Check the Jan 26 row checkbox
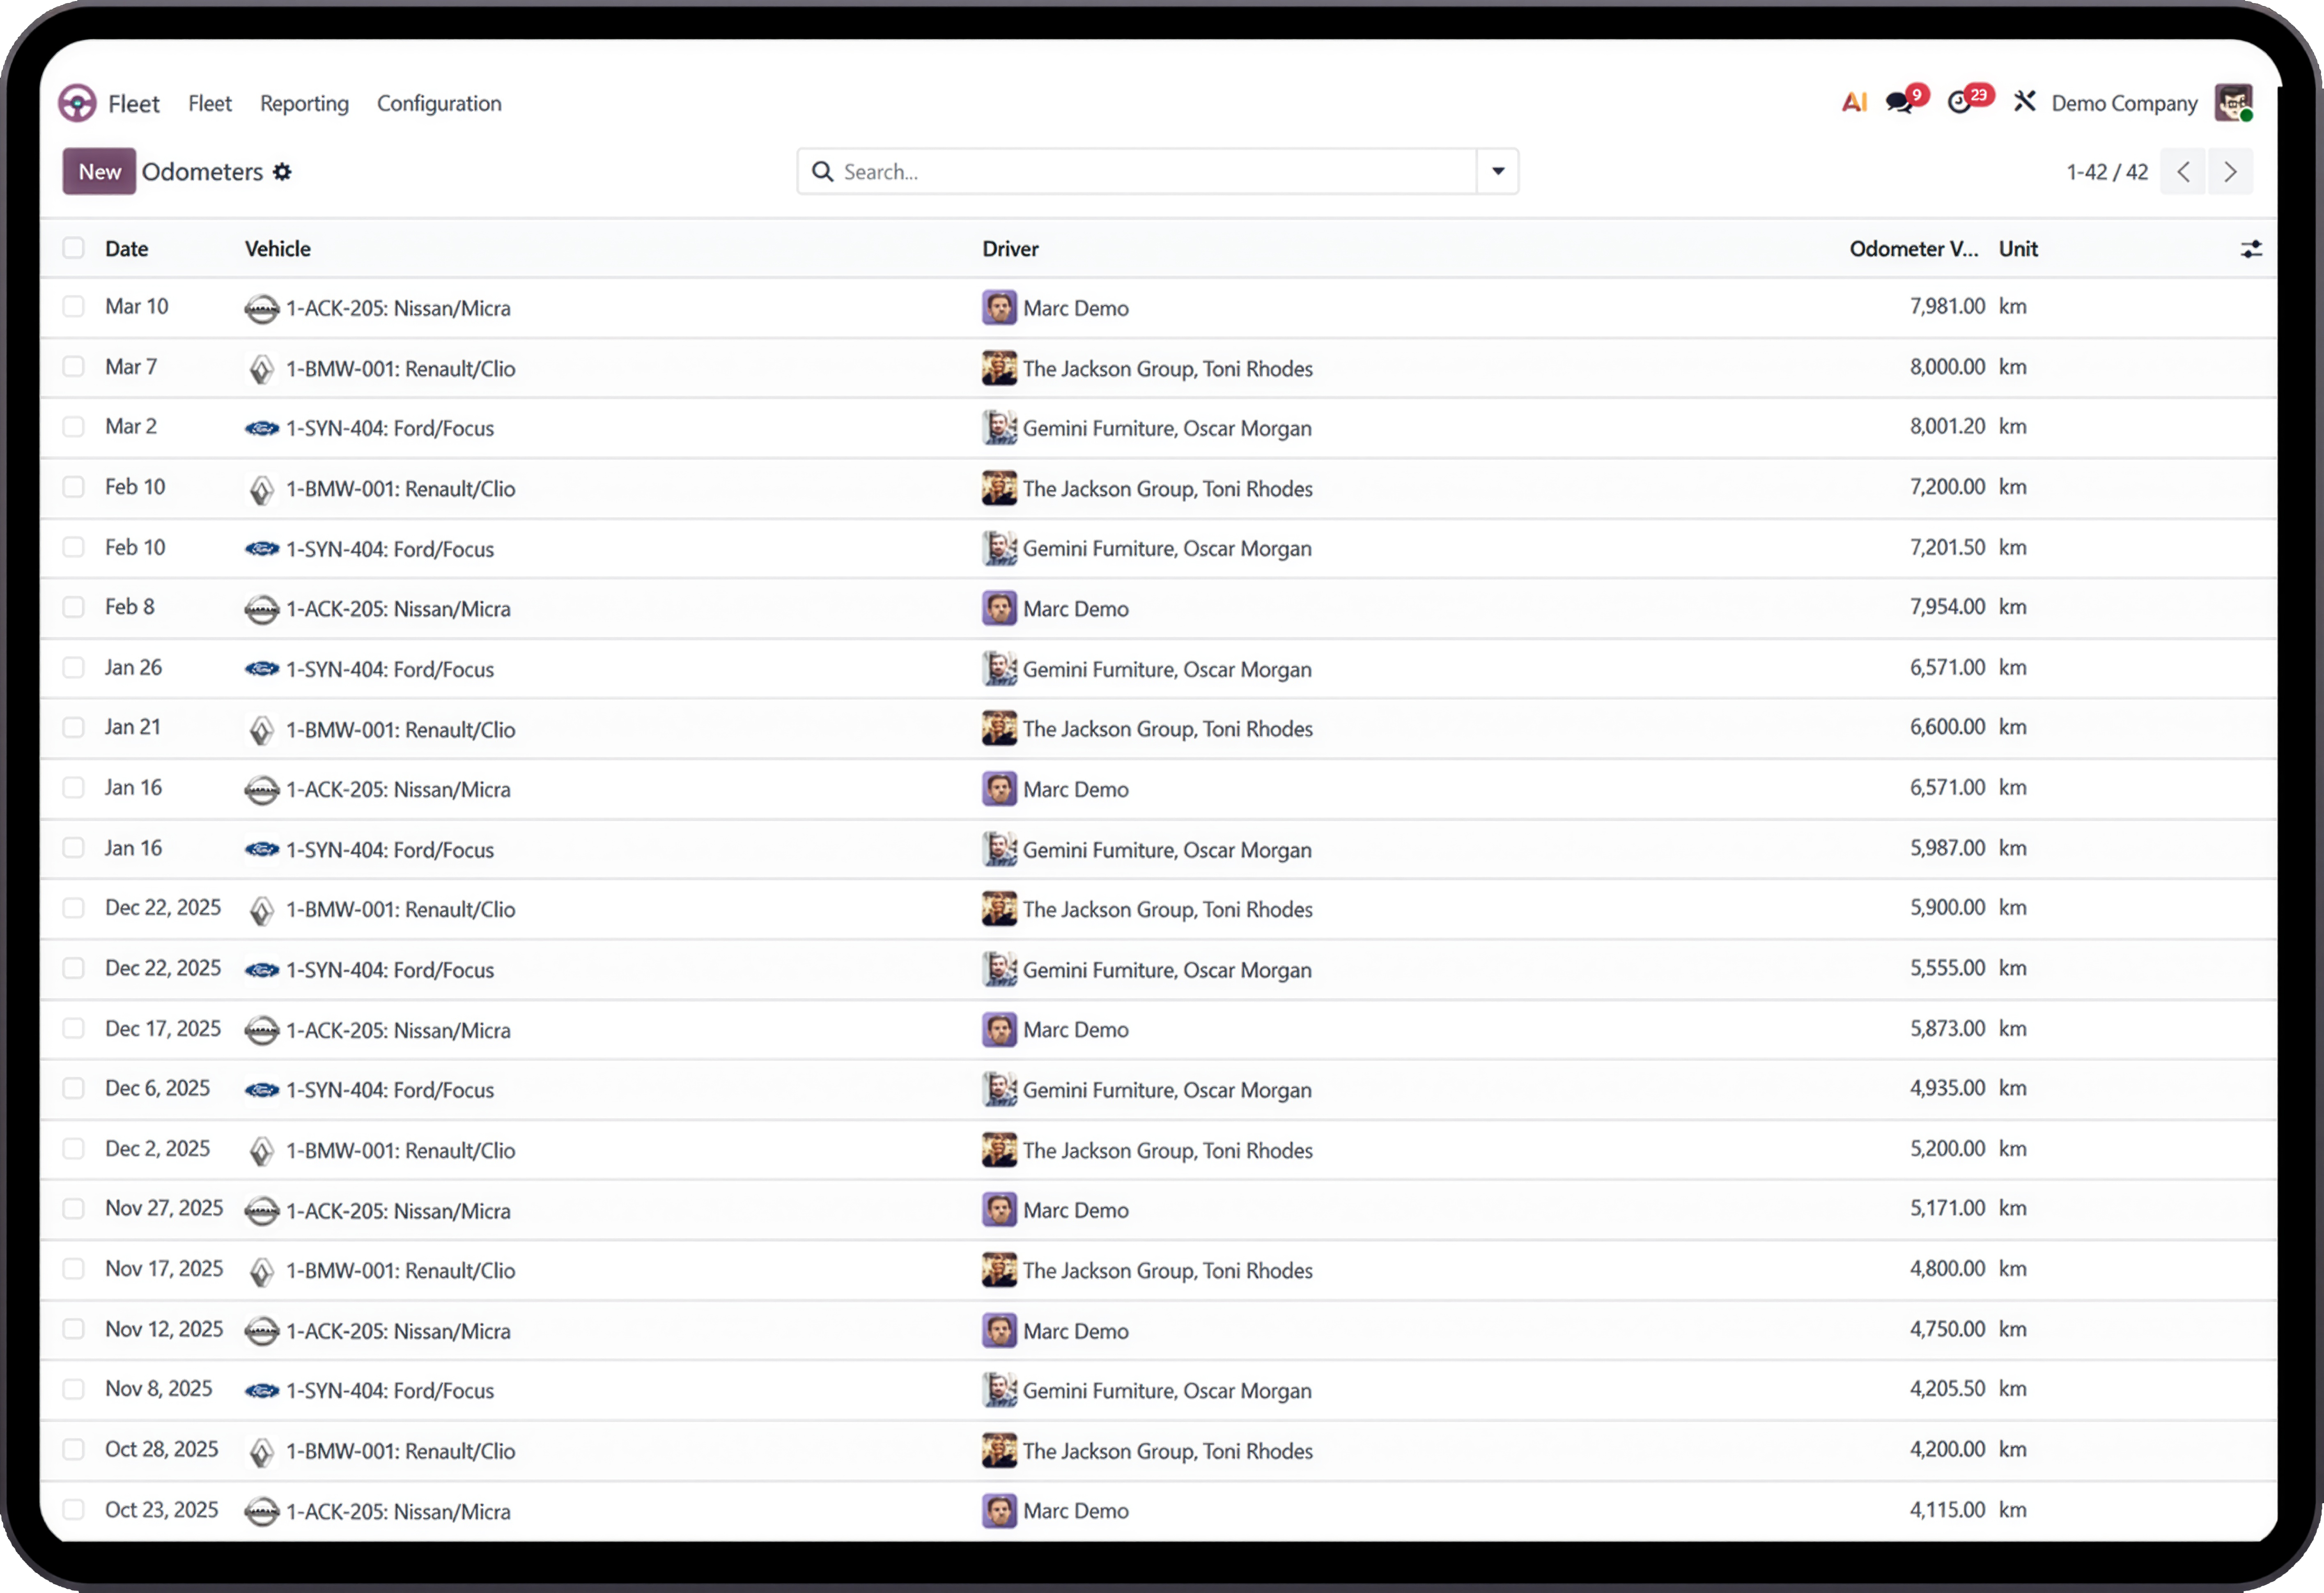 point(73,667)
